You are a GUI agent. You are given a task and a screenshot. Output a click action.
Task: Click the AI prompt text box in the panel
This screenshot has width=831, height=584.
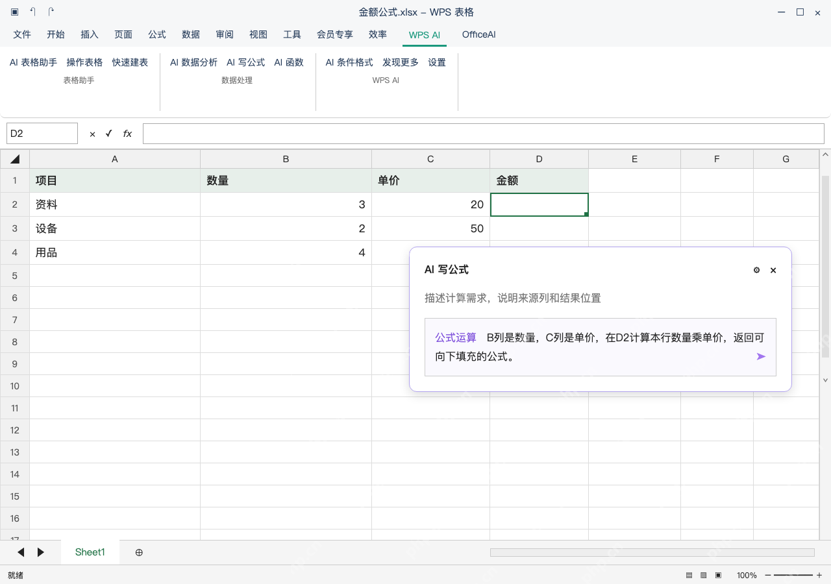coord(601,347)
